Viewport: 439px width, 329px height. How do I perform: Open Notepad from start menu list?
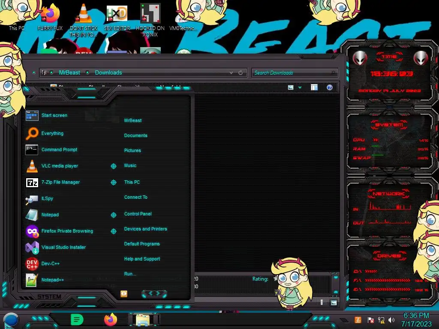[50, 215]
